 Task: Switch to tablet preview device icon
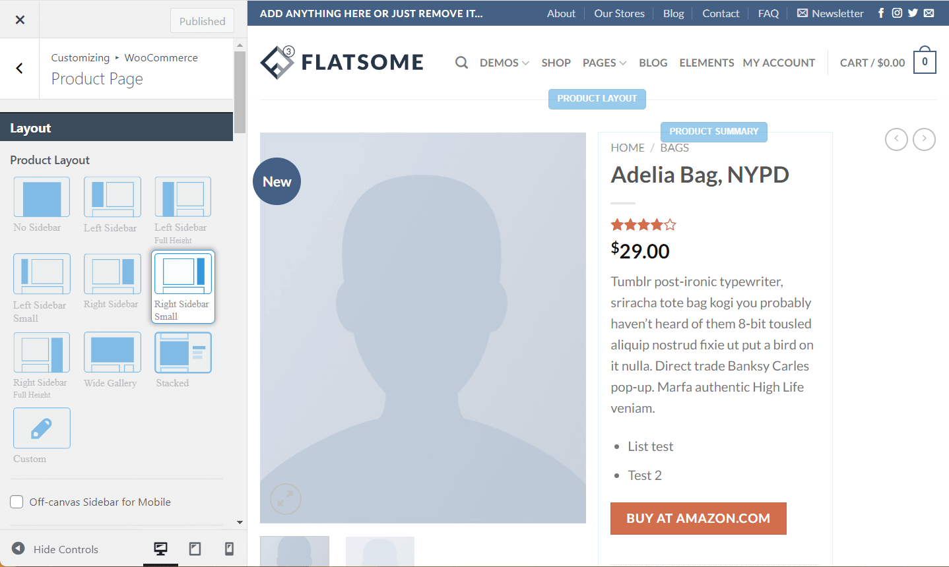point(195,549)
